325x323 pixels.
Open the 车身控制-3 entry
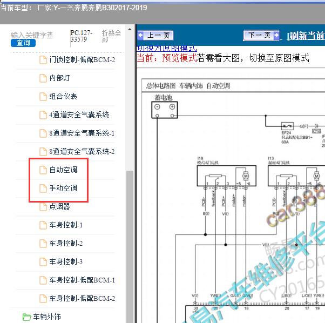66,261
